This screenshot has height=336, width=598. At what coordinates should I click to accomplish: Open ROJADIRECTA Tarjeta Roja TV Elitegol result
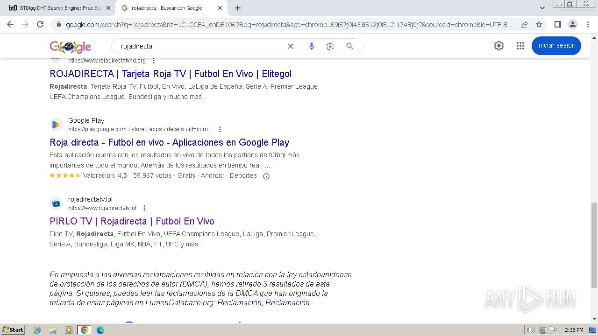click(171, 74)
